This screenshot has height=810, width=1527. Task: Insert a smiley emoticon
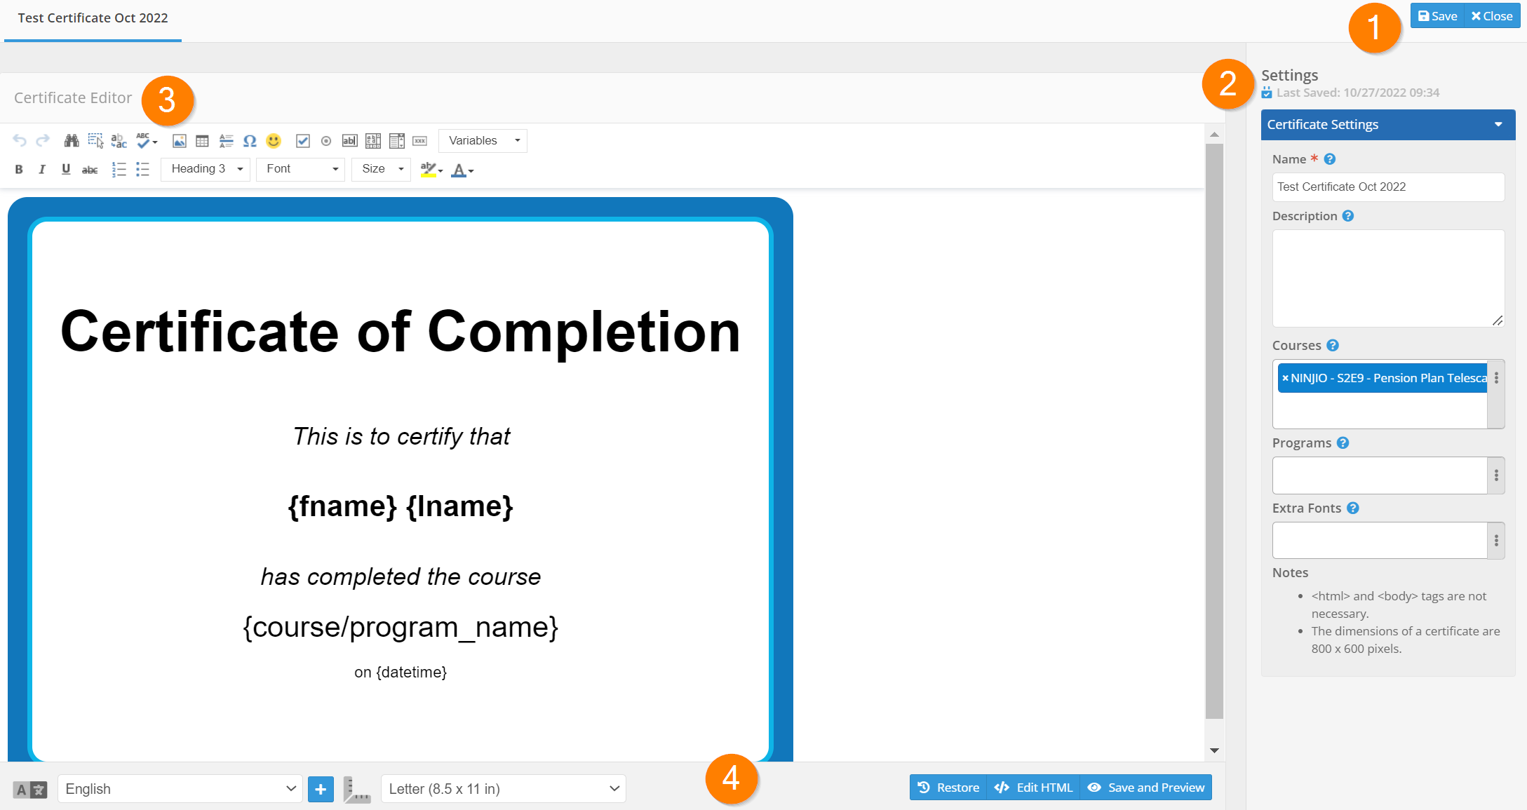click(274, 141)
